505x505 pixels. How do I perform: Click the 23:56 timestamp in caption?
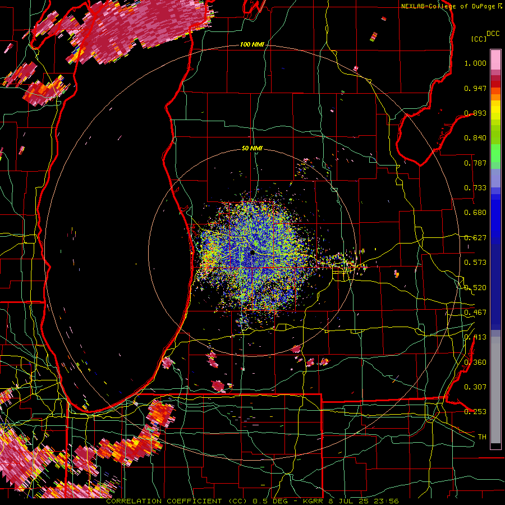click(387, 501)
